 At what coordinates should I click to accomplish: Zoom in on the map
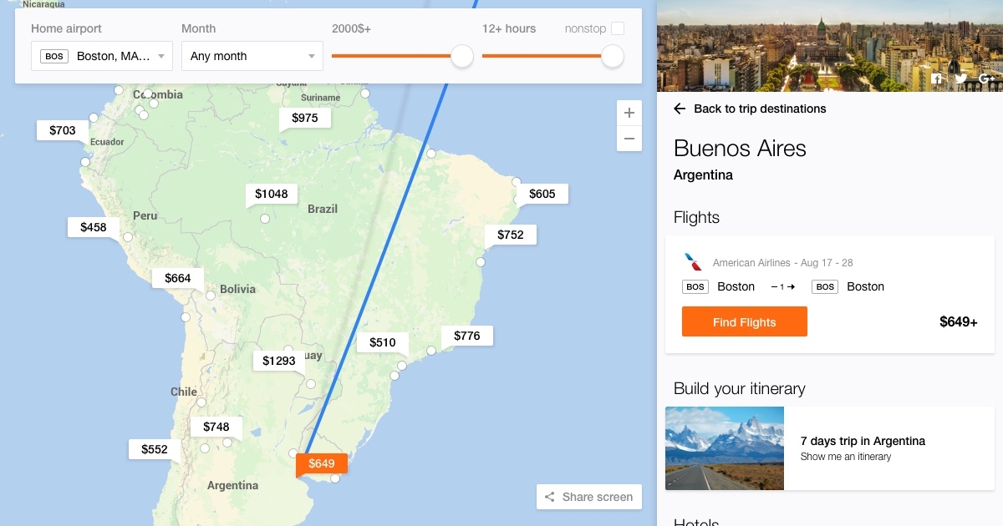[x=629, y=114]
